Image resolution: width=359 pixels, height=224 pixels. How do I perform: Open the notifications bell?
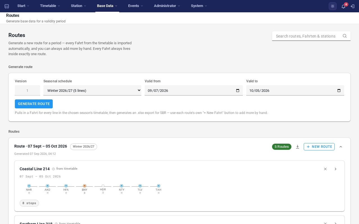[x=343, y=6]
